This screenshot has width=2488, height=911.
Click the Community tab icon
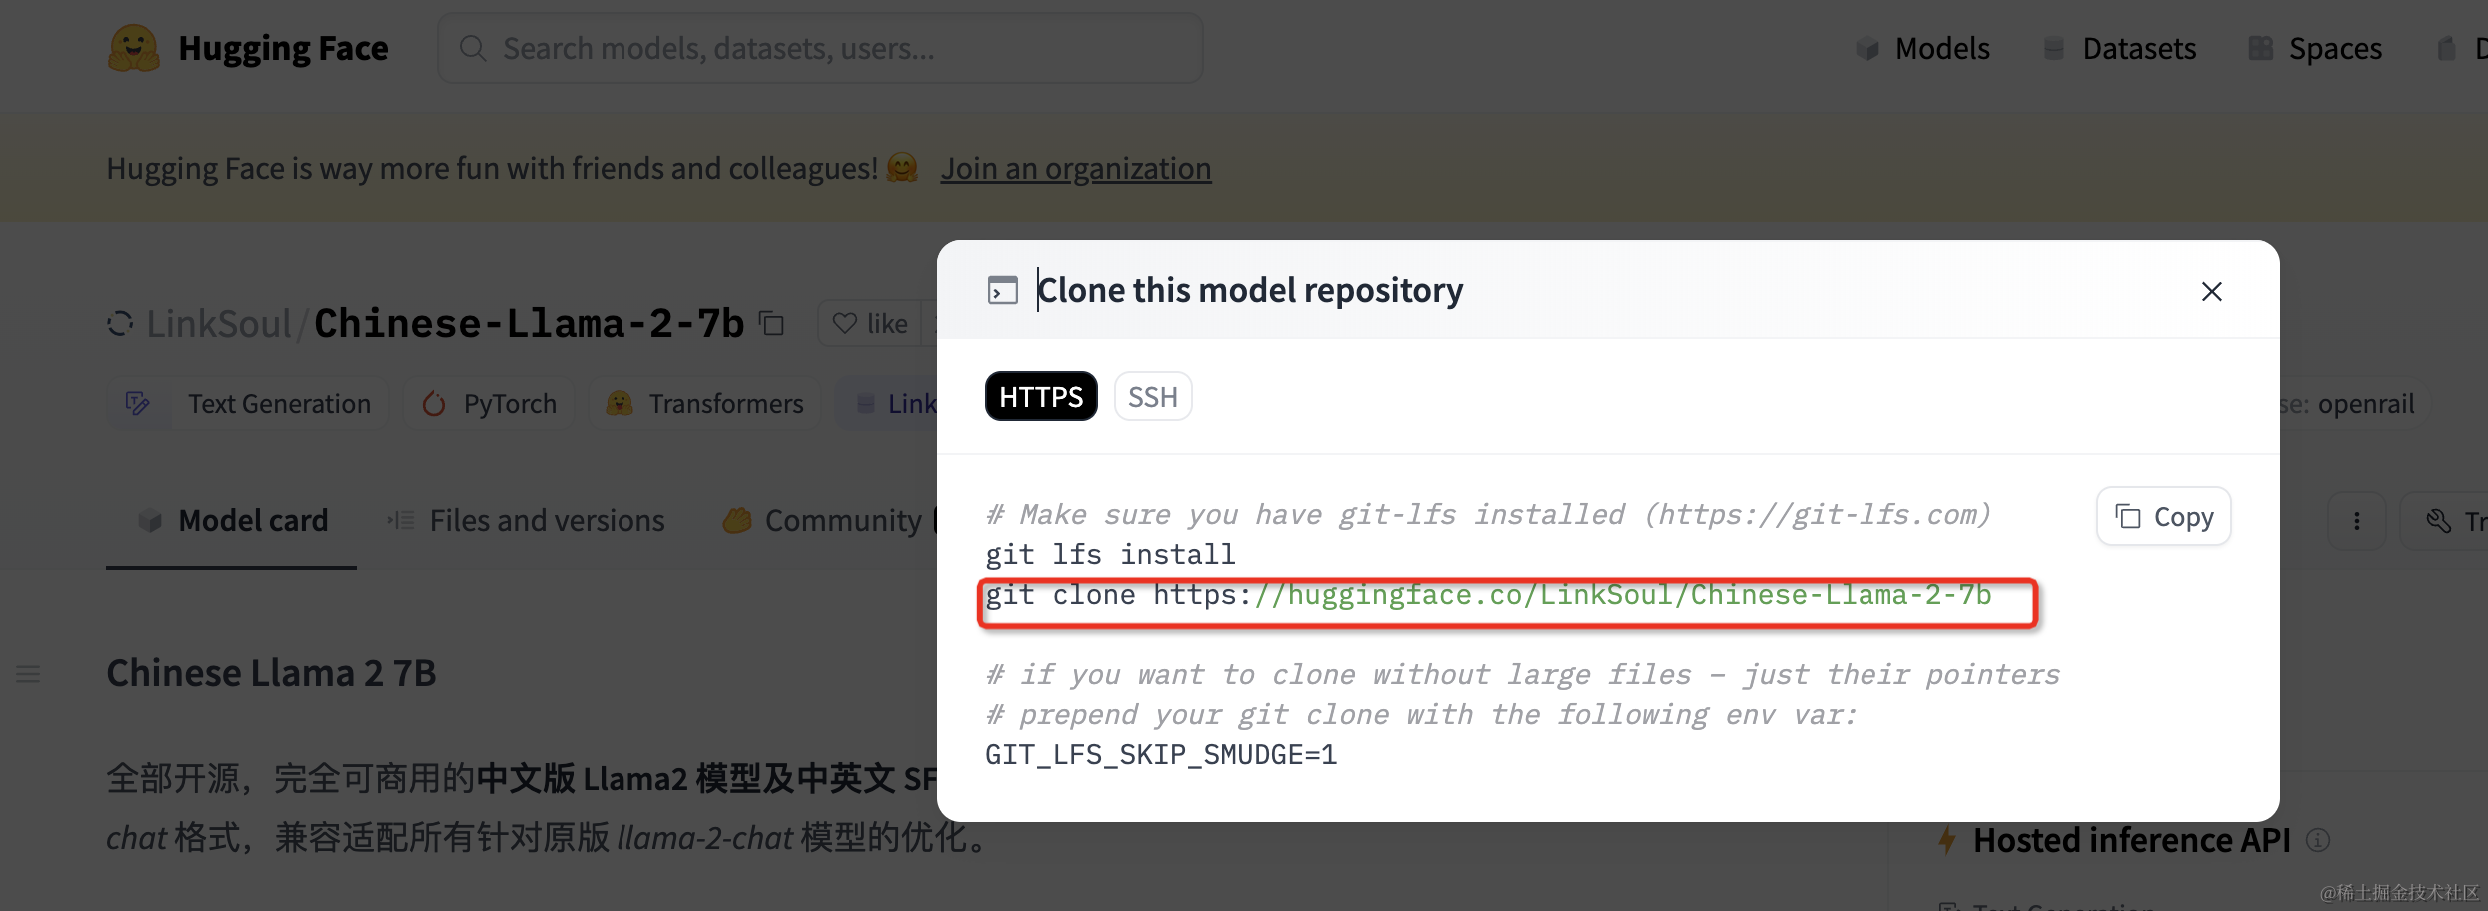pos(737,520)
